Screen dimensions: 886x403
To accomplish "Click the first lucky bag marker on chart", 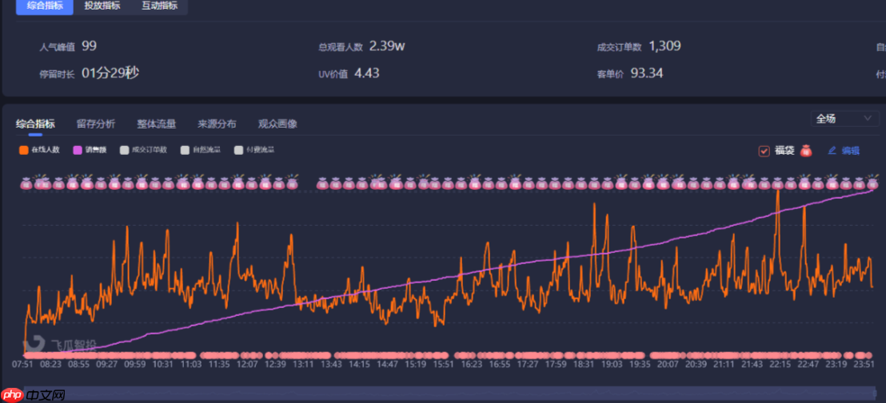I will [x=26, y=184].
